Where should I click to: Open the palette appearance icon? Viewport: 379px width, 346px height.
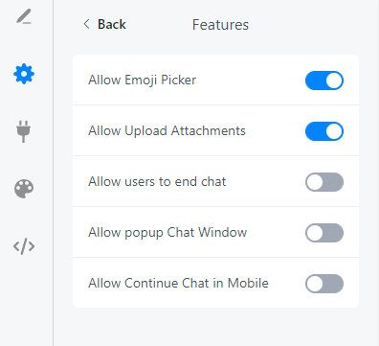coord(24,189)
